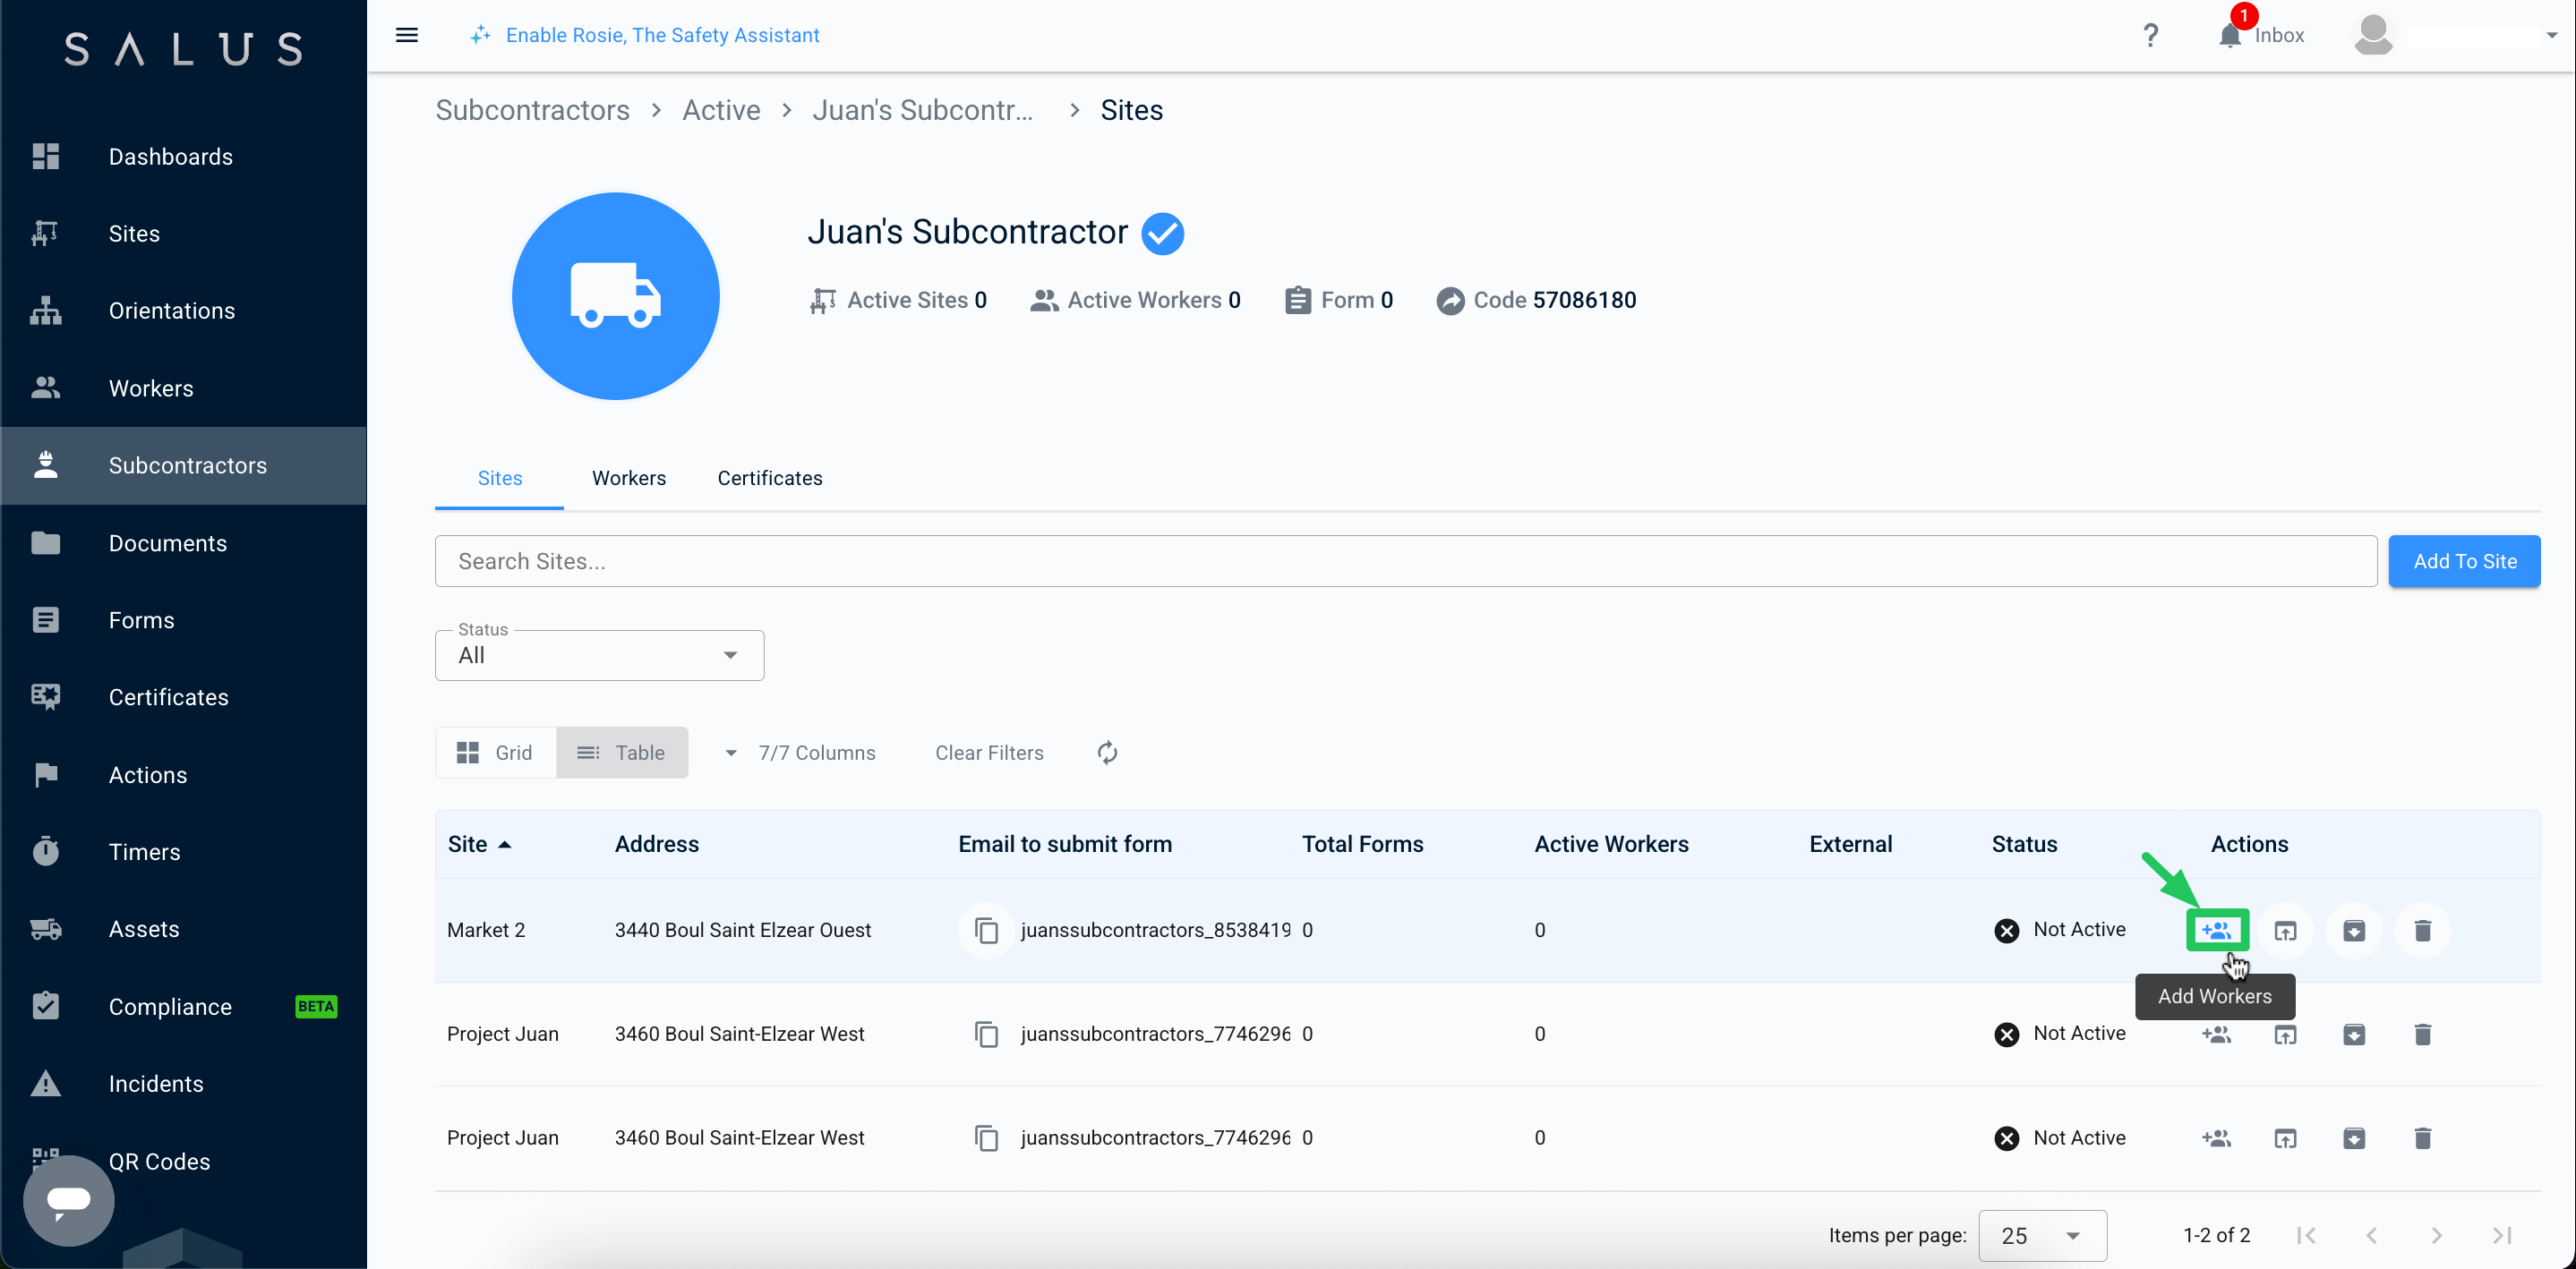
Task: Click the 1-2 of 2 pagination text
Action: (2216, 1236)
